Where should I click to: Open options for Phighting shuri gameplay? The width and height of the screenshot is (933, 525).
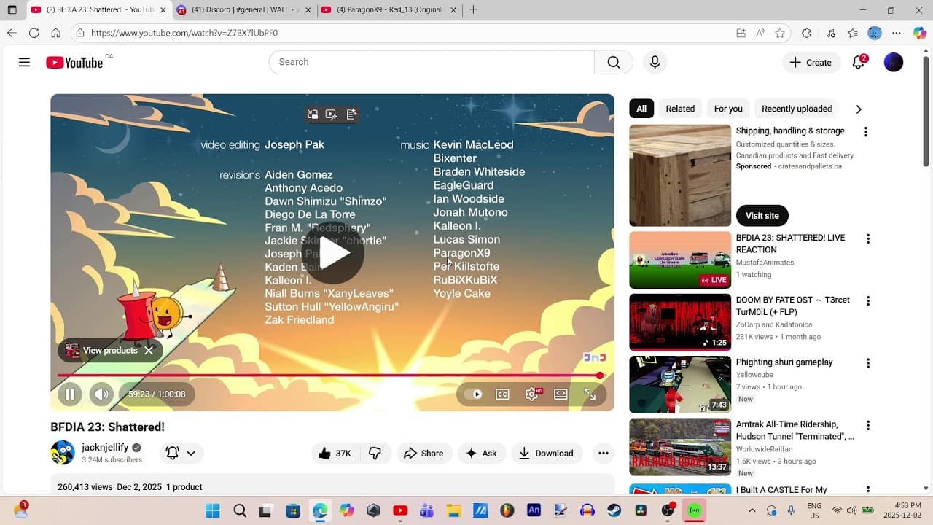point(868,362)
